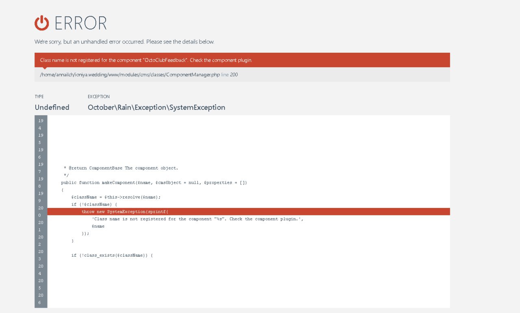Click the 'line 200' indicator
Screen dimensions: 520x313
230,75
